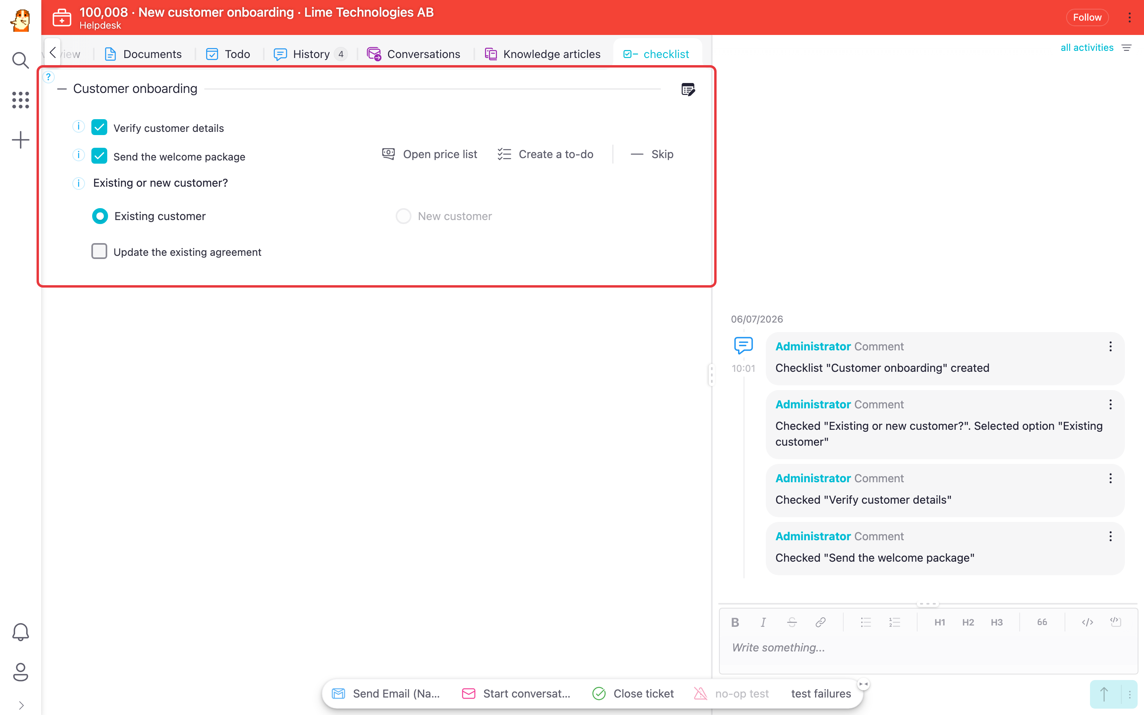This screenshot has height=715, width=1144.
Task: Click the editor top divider handle
Action: coord(928,604)
